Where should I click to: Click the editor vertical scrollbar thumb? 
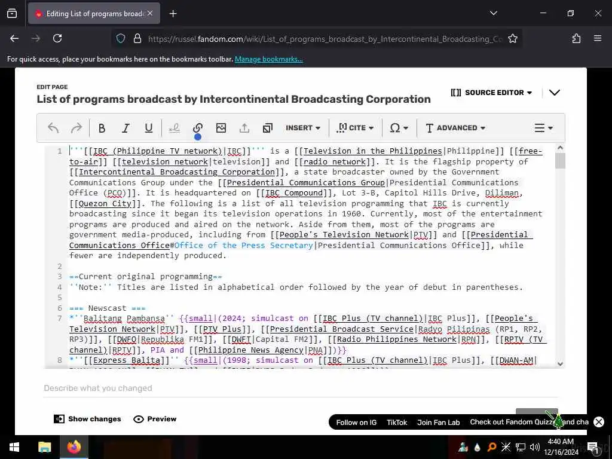click(560, 160)
